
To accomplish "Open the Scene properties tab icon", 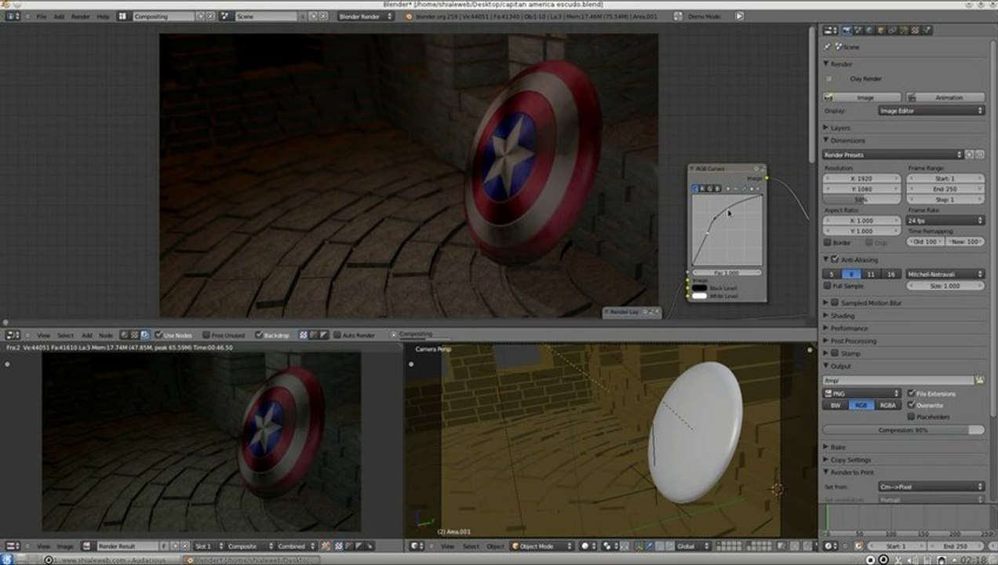I will tap(858, 30).
